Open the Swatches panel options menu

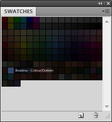tap(106, 11)
